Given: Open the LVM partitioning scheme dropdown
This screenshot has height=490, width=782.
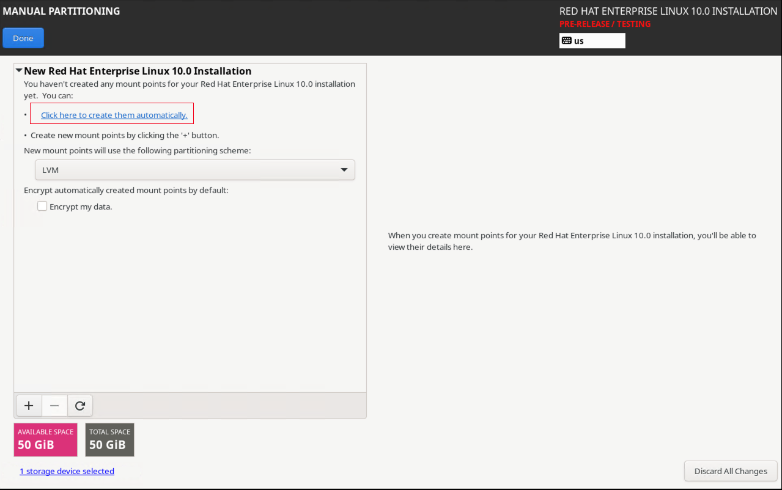Looking at the screenshot, I should (x=194, y=170).
